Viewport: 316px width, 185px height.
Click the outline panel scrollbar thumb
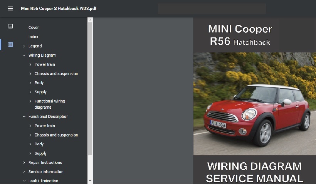tap(90, 89)
